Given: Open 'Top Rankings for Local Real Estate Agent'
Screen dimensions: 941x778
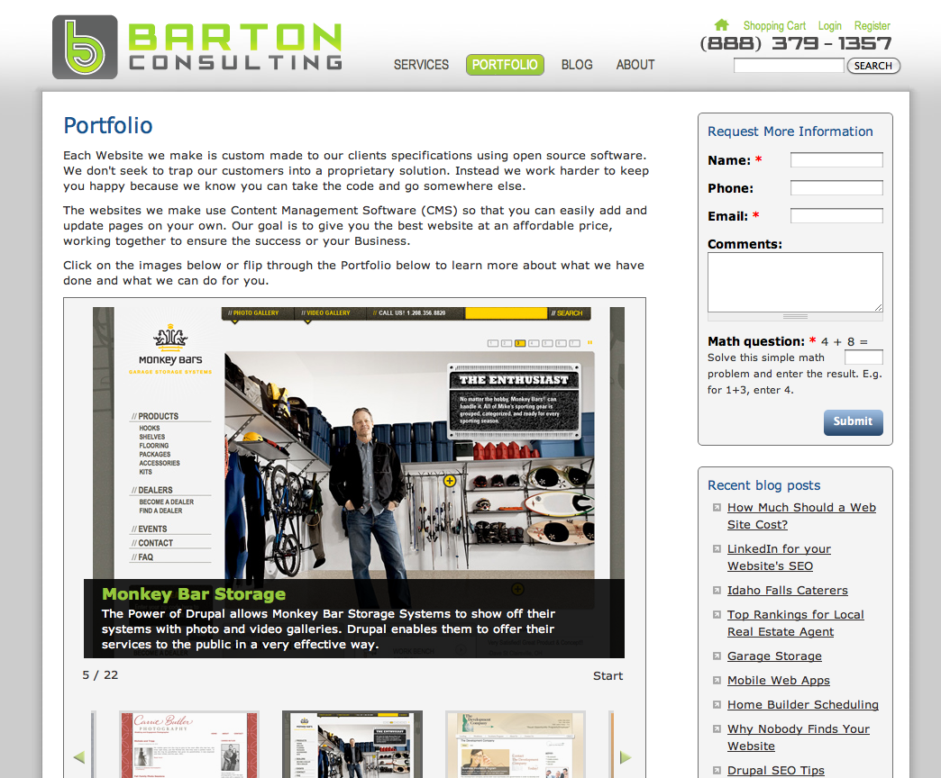Looking at the screenshot, I should [x=796, y=623].
